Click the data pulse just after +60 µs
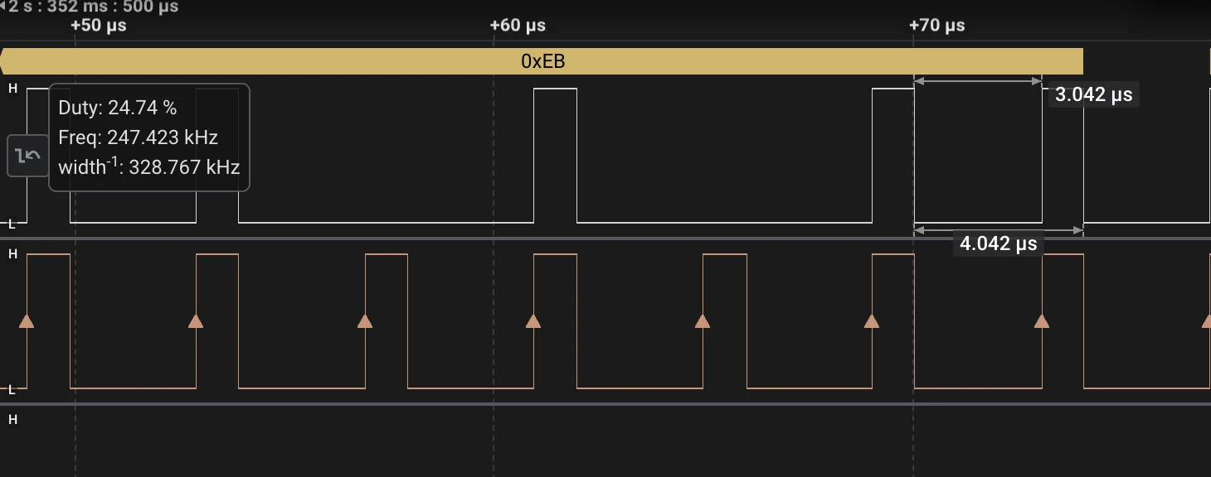Image resolution: width=1211 pixels, height=477 pixels. click(x=555, y=156)
